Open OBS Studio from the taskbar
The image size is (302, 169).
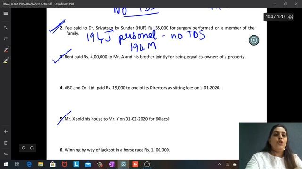(147, 164)
